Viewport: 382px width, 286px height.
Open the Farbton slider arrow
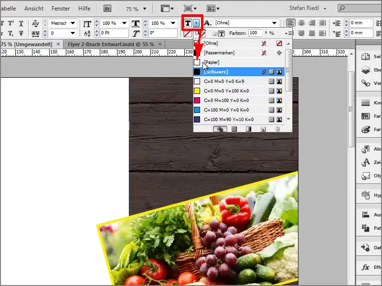coord(266,33)
